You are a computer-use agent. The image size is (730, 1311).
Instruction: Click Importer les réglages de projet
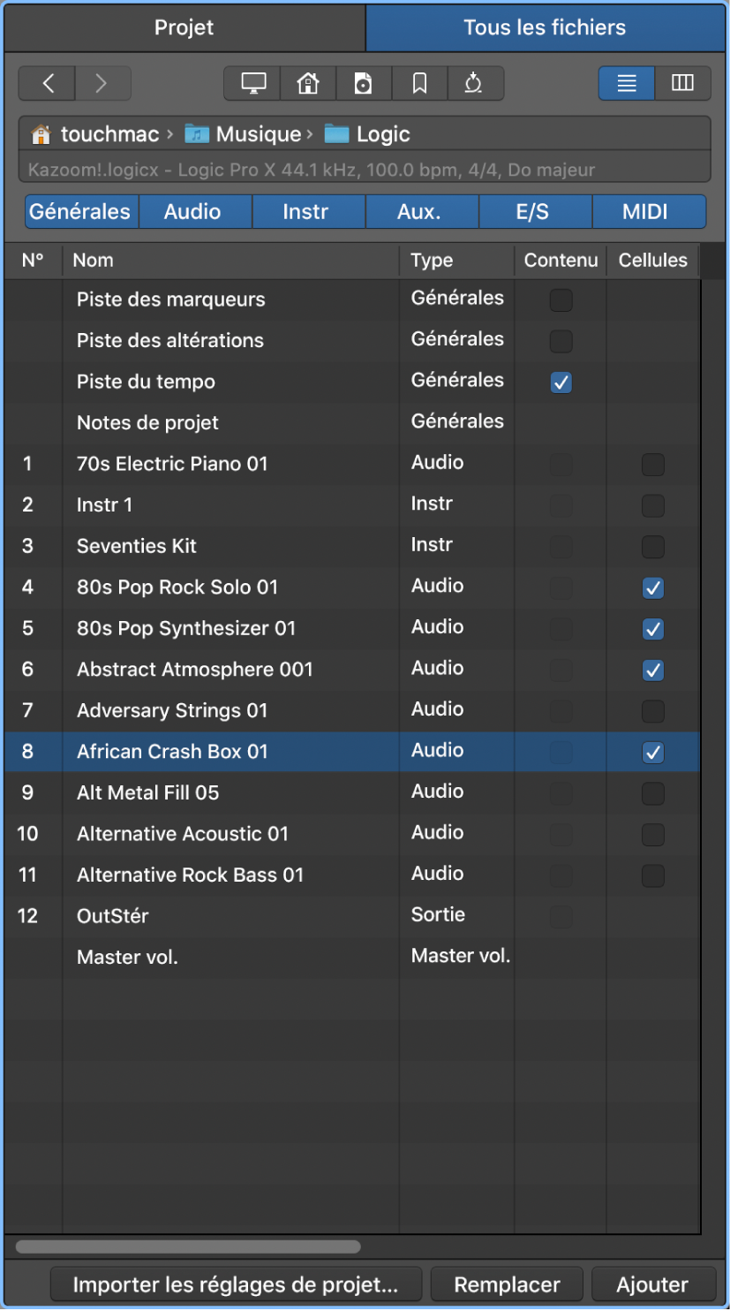tap(235, 1284)
